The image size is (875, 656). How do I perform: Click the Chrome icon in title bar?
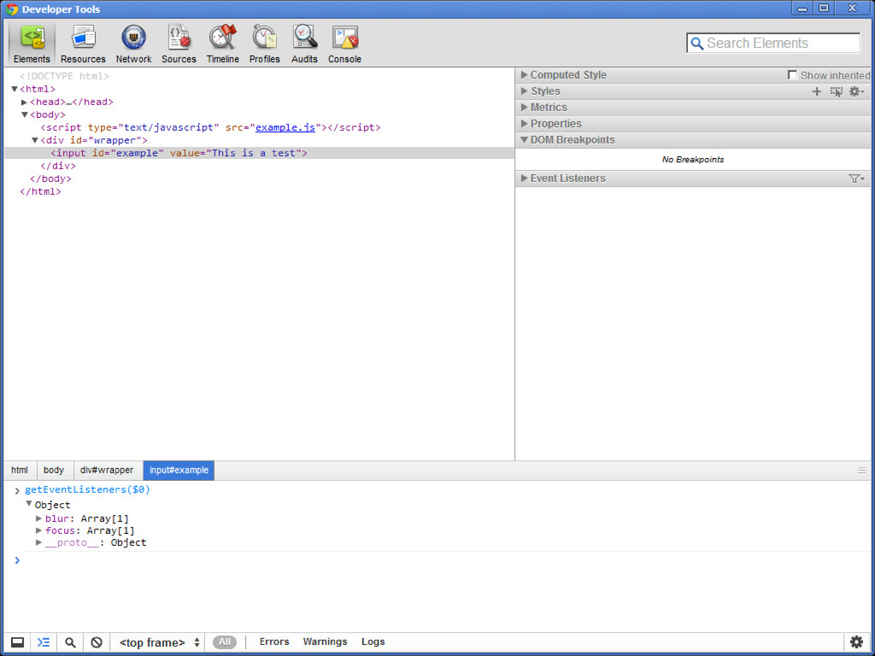click(x=12, y=9)
